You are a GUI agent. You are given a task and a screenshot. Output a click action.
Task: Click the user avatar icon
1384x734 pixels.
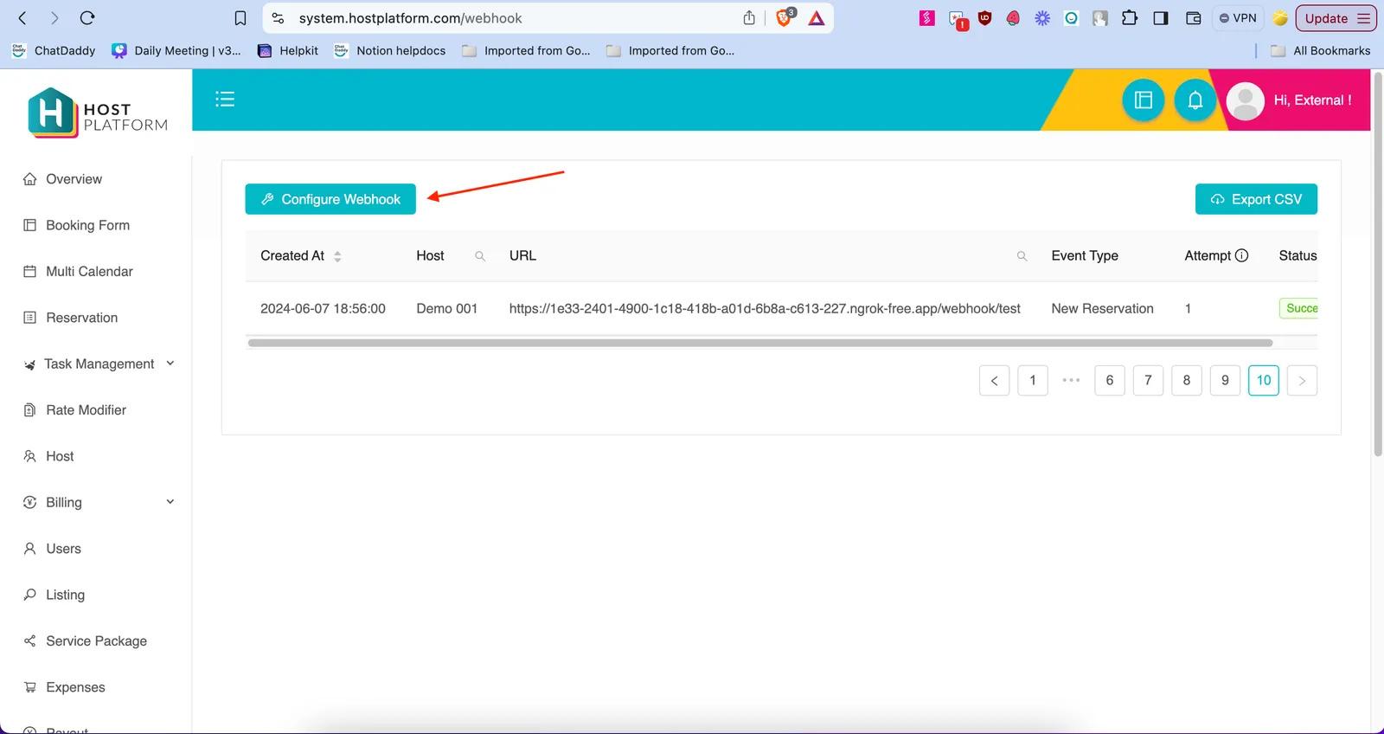click(x=1245, y=100)
